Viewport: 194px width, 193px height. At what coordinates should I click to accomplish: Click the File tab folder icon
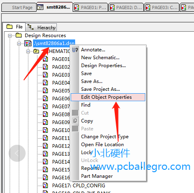[9, 26]
